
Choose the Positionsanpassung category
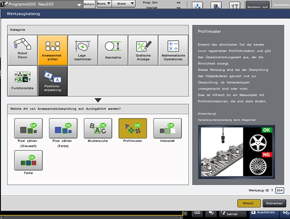click(52, 79)
